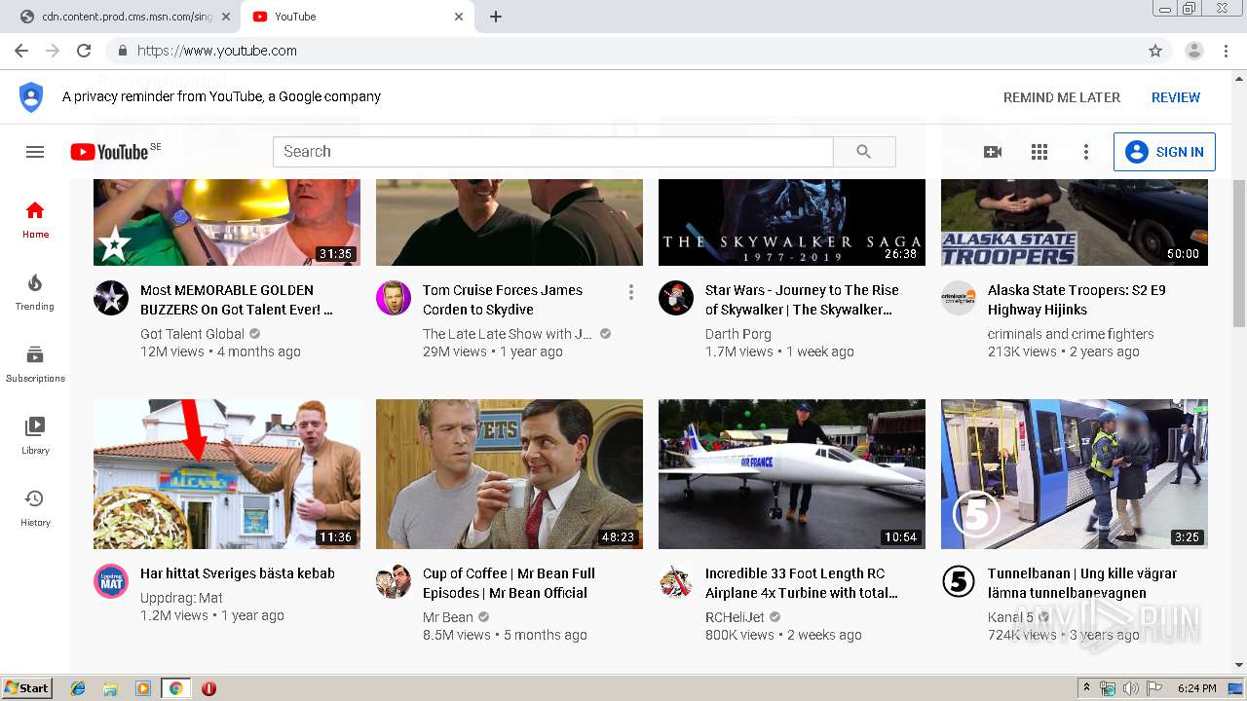Click the Kanal 5 channel avatar
Screen dimensions: 1247x701
click(x=959, y=581)
